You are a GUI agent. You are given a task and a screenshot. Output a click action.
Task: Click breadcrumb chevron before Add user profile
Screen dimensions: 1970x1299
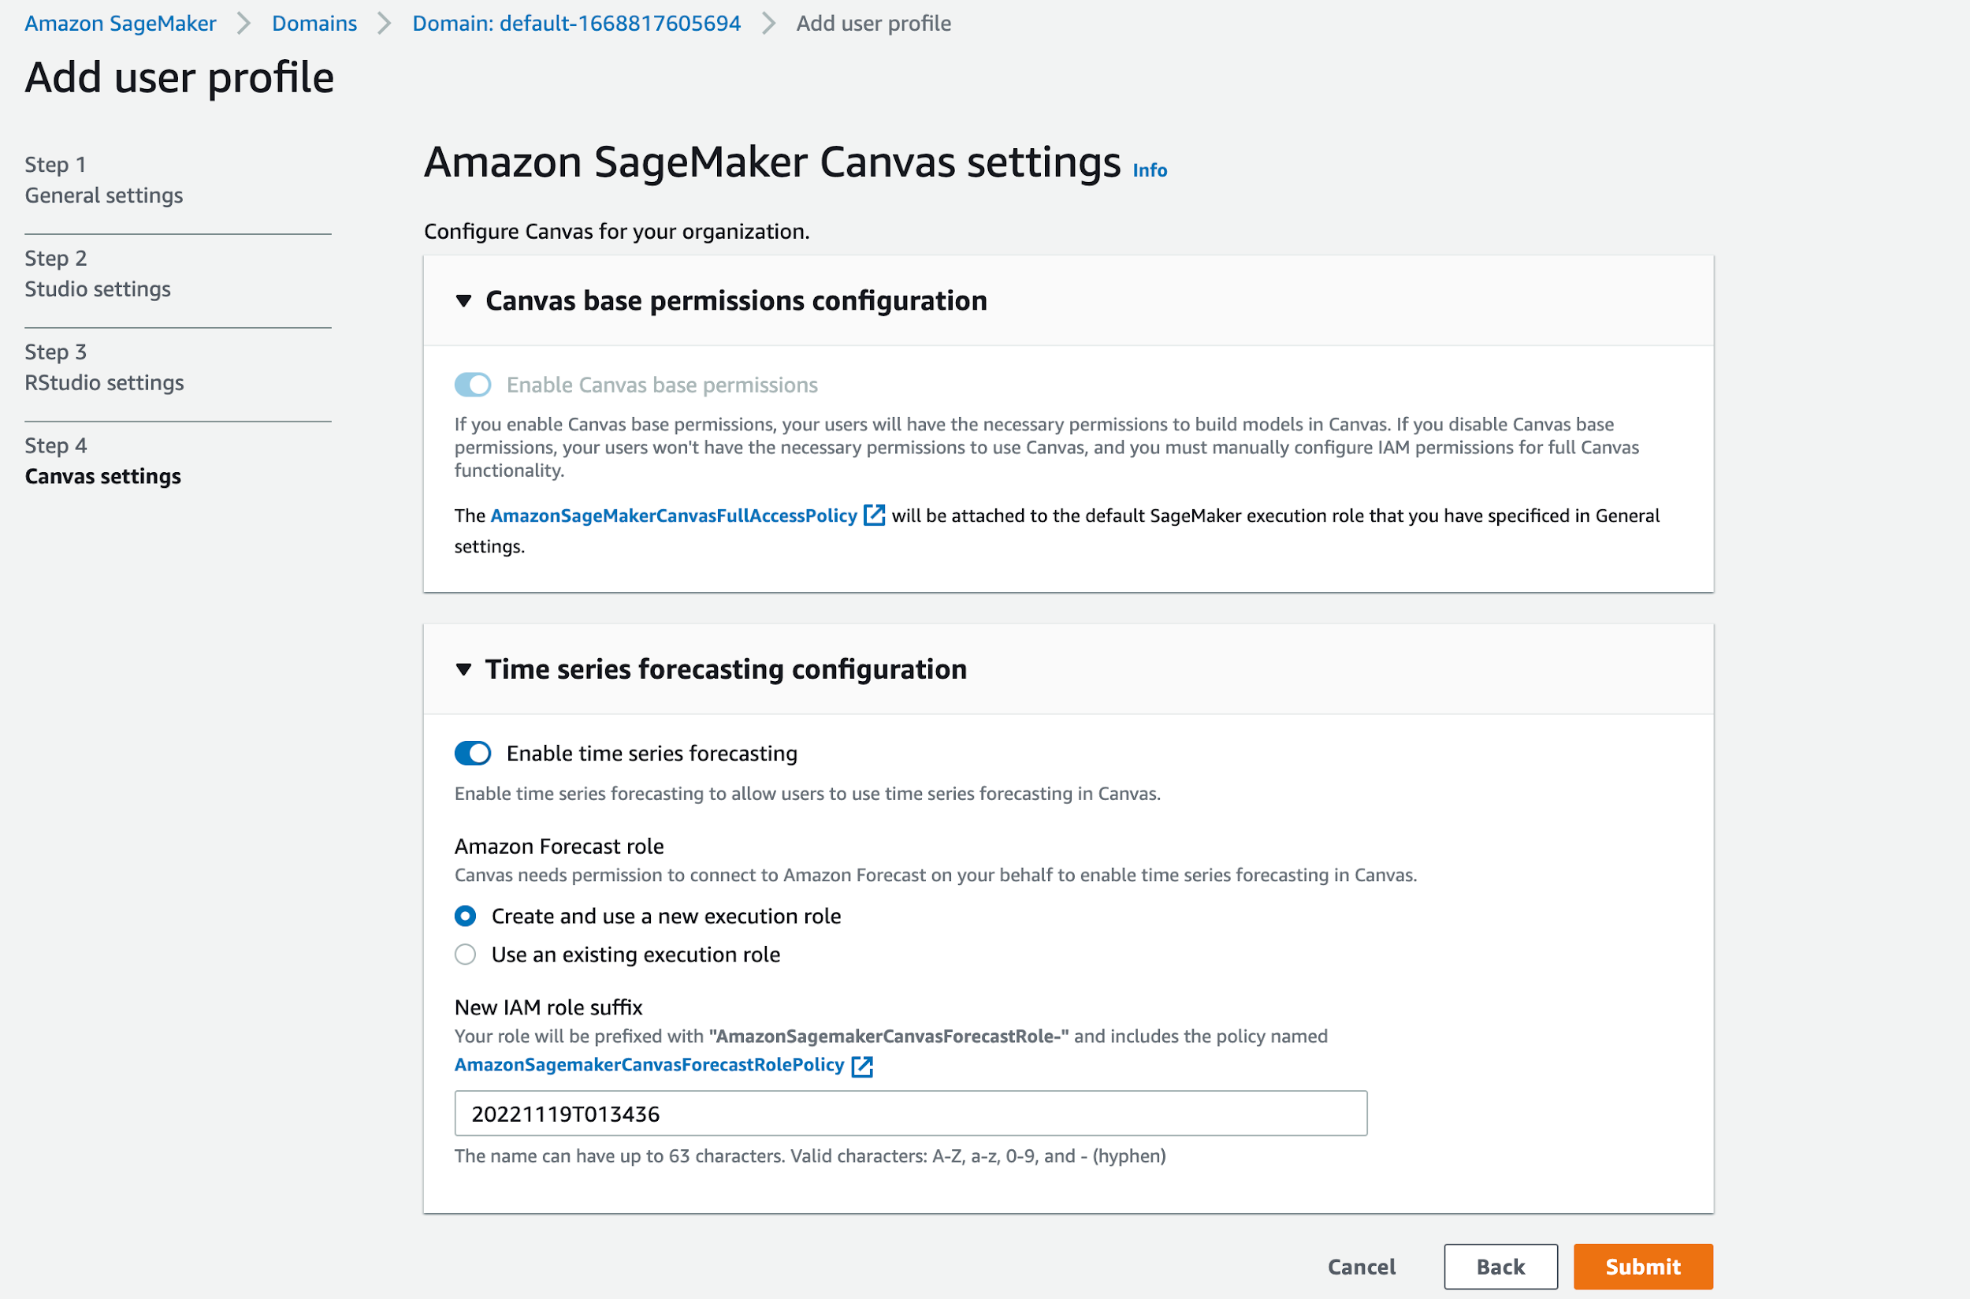768,23
